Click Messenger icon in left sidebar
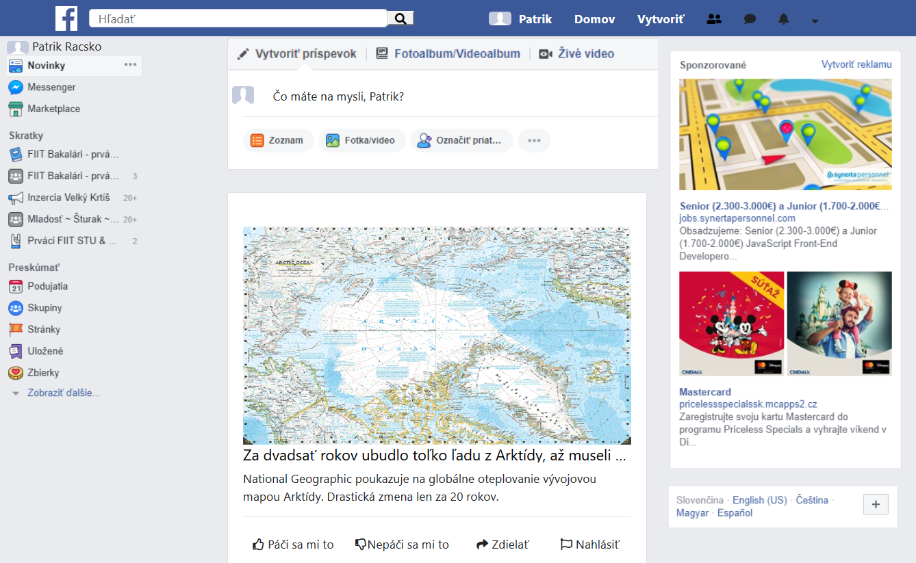Viewport: 916px width, 563px height. (x=16, y=88)
